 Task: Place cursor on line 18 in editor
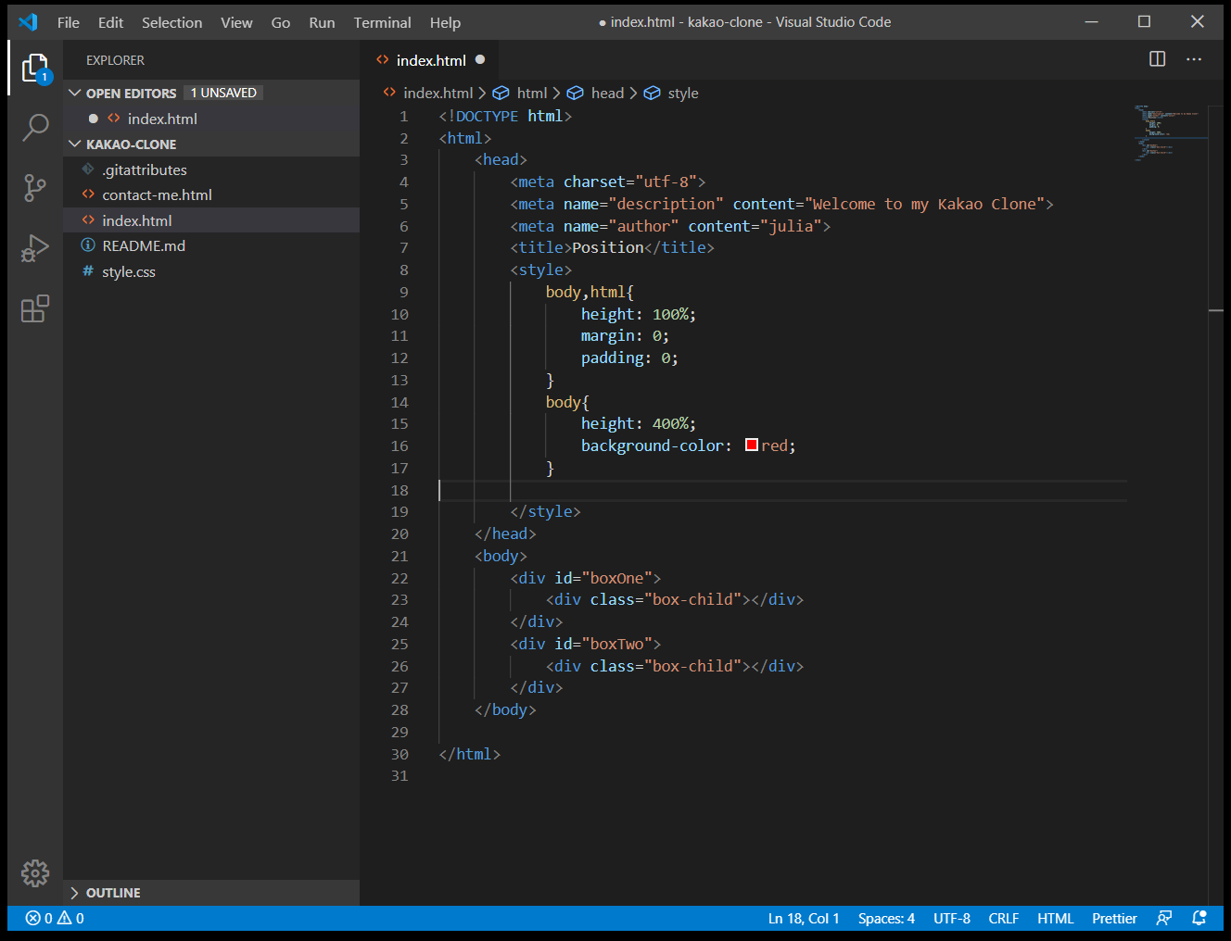pyautogui.click(x=783, y=490)
